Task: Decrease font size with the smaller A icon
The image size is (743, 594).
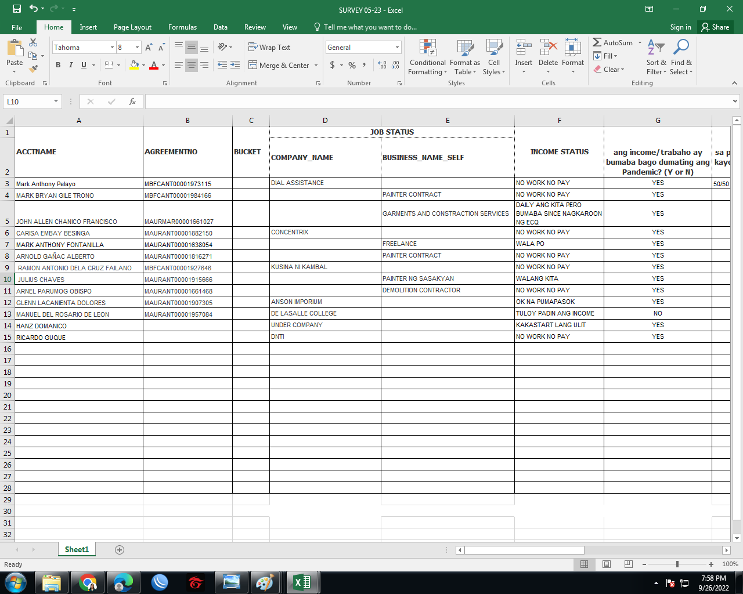Action: pyautogui.click(x=161, y=48)
